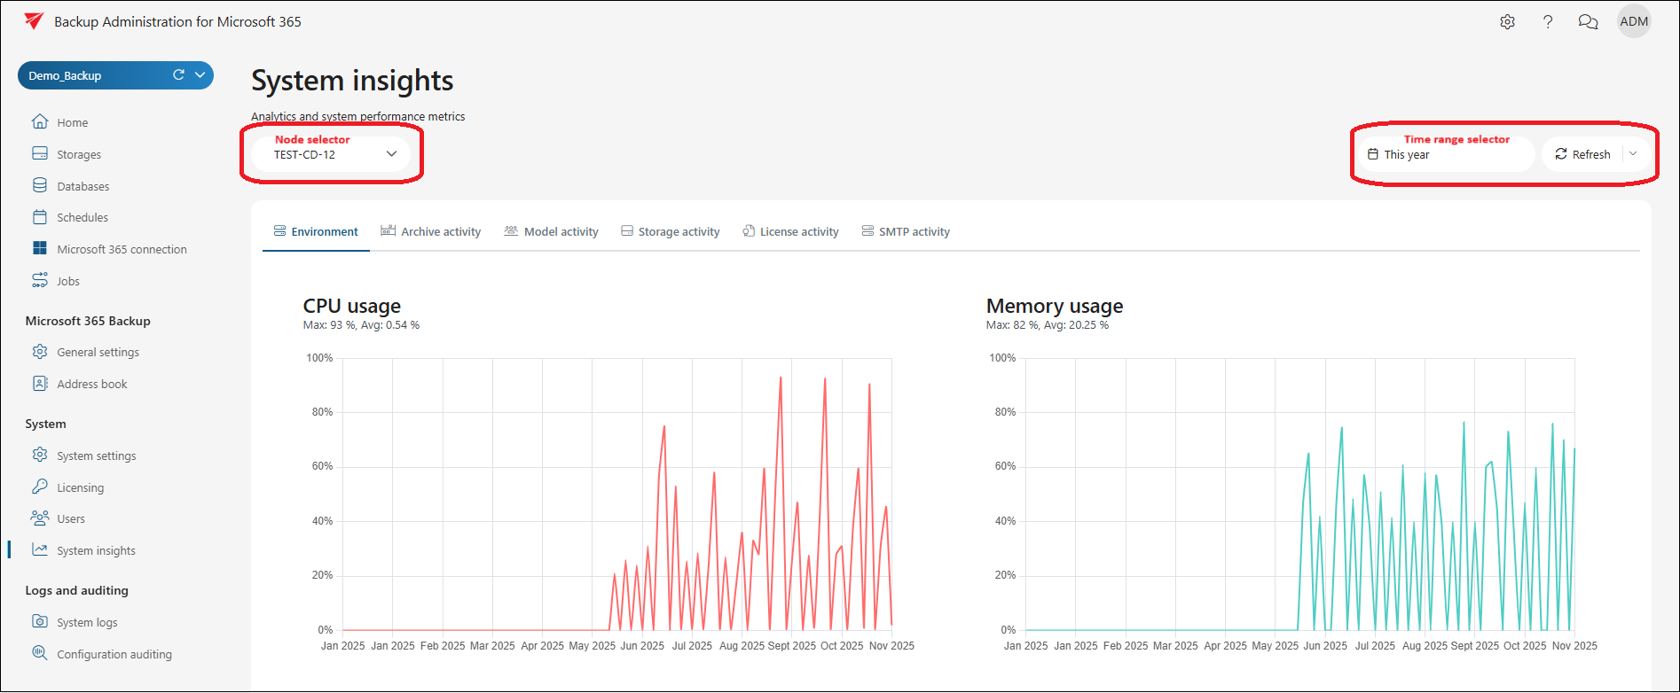The width and height of the screenshot is (1680, 693).
Task: Click the CPU usage peak near Sept 2025
Action: pyautogui.click(x=781, y=378)
